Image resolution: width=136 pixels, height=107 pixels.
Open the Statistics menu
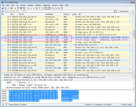tap(38, 5)
